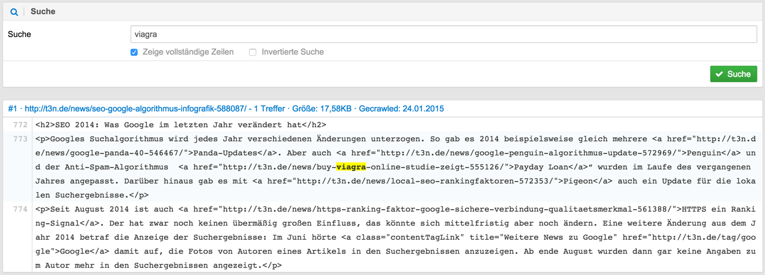Select line number 773
The width and height of the screenshot is (765, 275).
tap(20, 139)
